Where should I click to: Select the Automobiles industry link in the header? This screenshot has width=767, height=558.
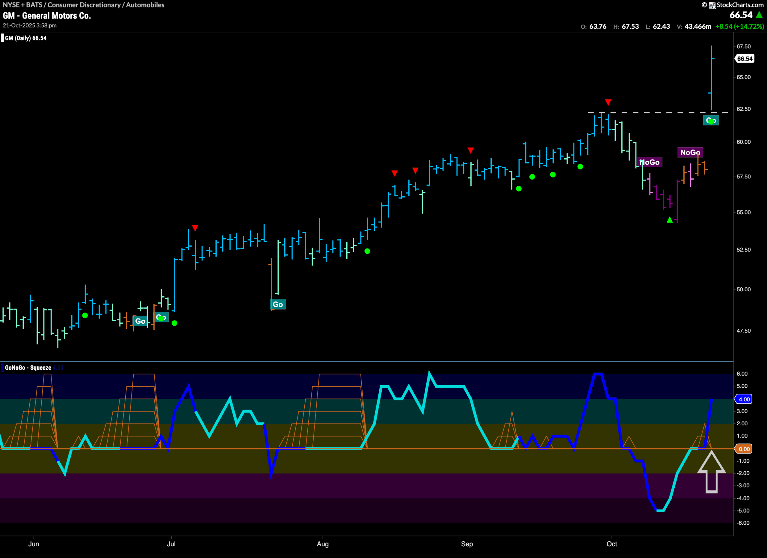pyautogui.click(x=145, y=5)
